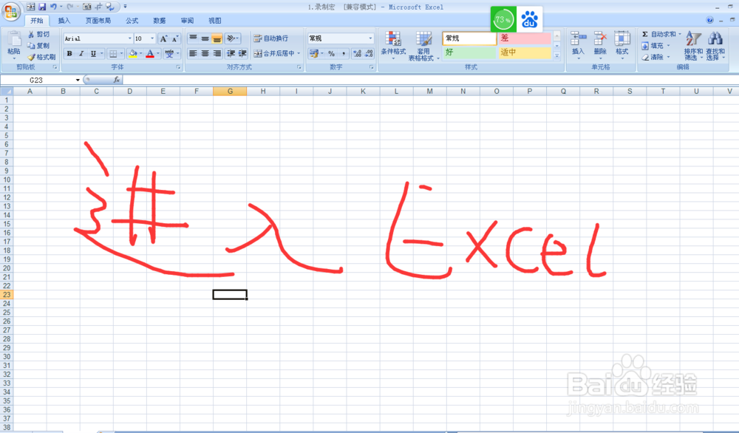Expand Merge & Center (合并后居中) arrow
The image size is (739, 433).
coord(299,53)
